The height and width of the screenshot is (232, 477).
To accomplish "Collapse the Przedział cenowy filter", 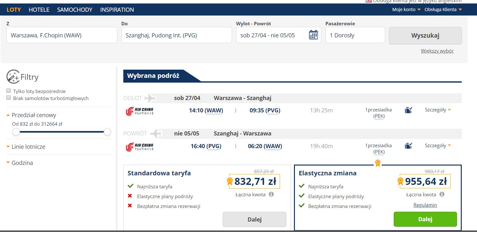I will pyautogui.click(x=31, y=115).
